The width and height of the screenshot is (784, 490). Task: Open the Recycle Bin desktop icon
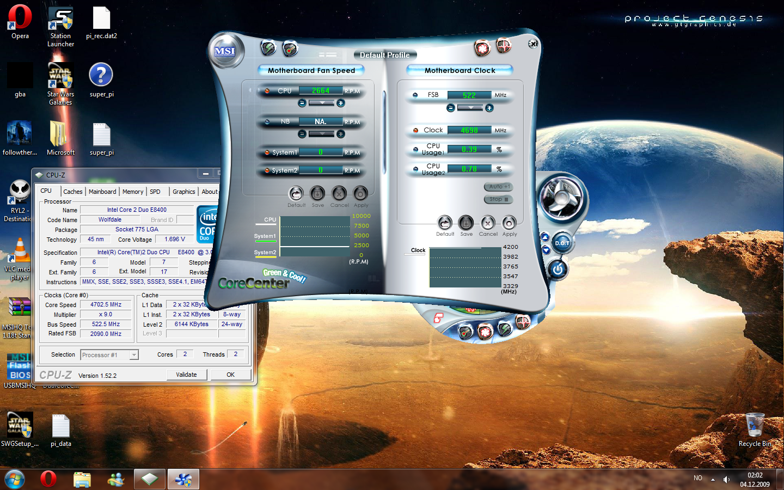pyautogui.click(x=755, y=430)
